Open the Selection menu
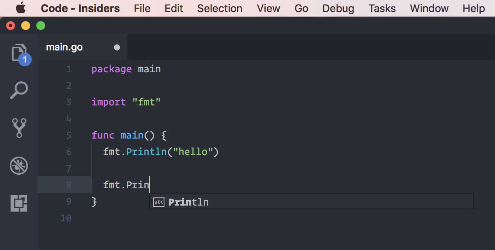This screenshot has width=495, height=250. (220, 8)
